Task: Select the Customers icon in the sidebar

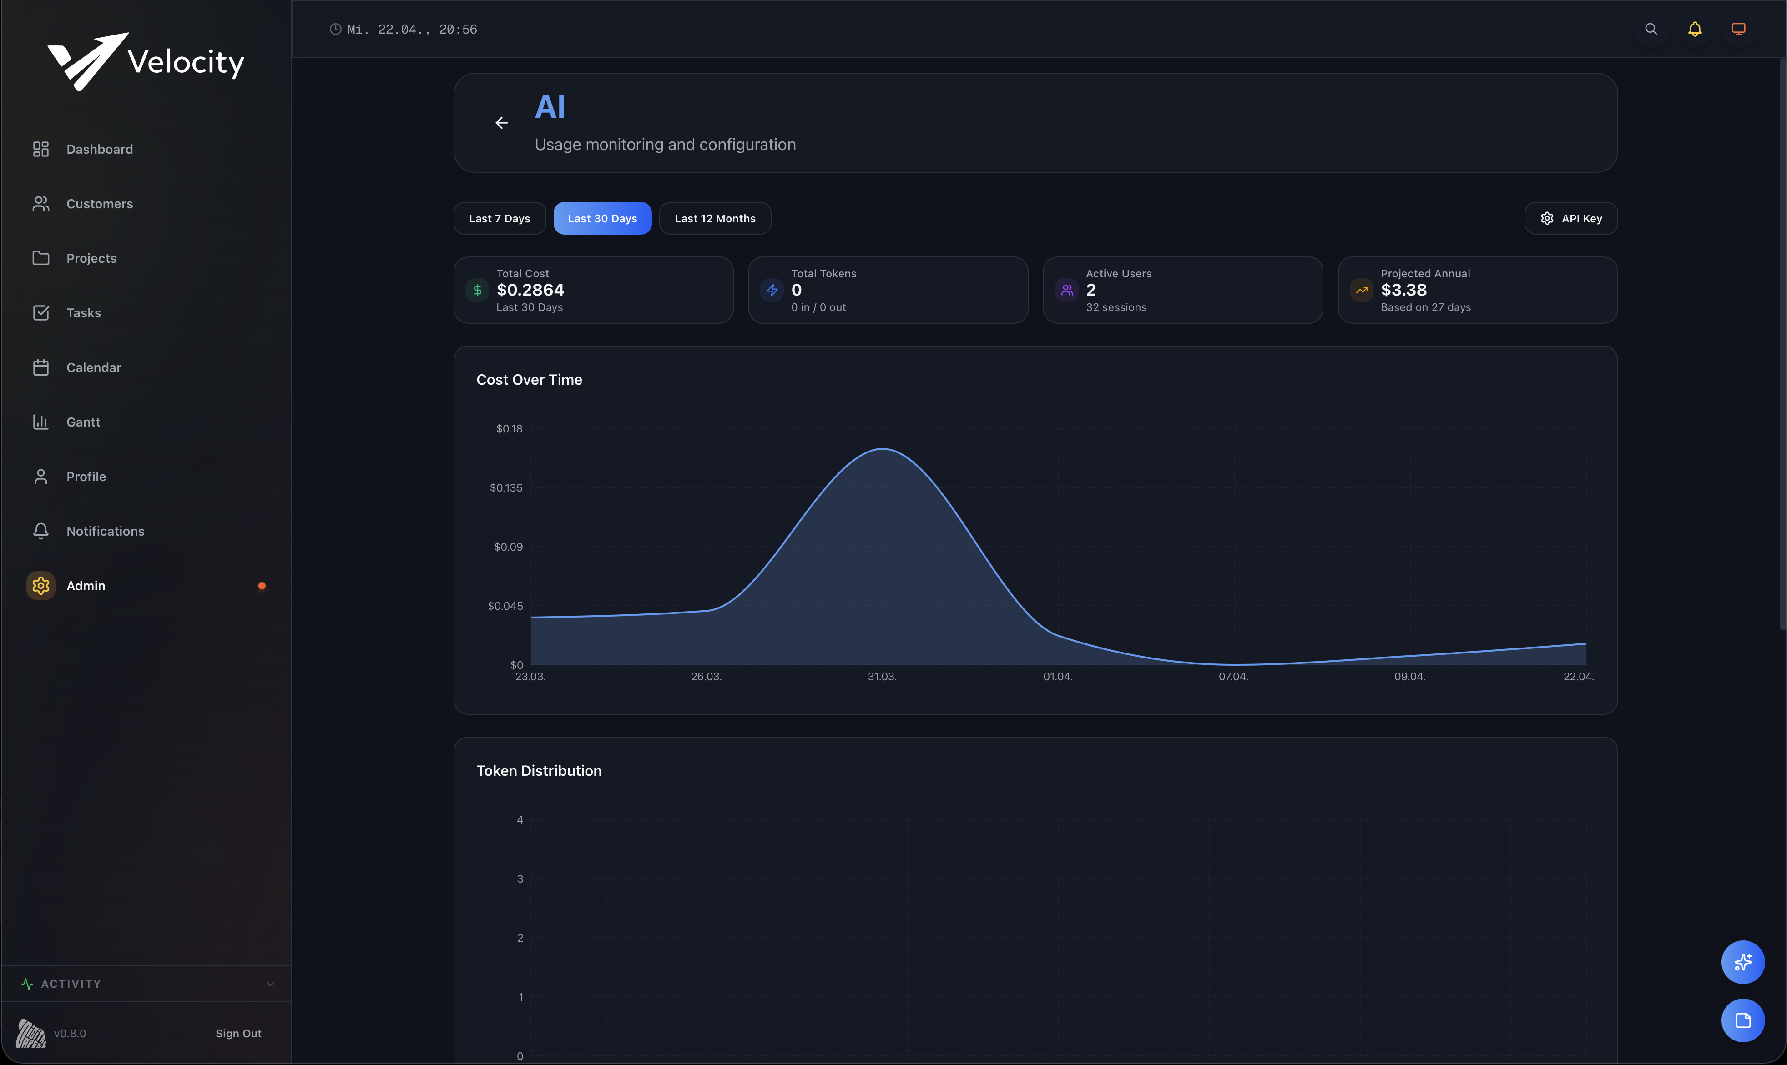Action: point(41,204)
